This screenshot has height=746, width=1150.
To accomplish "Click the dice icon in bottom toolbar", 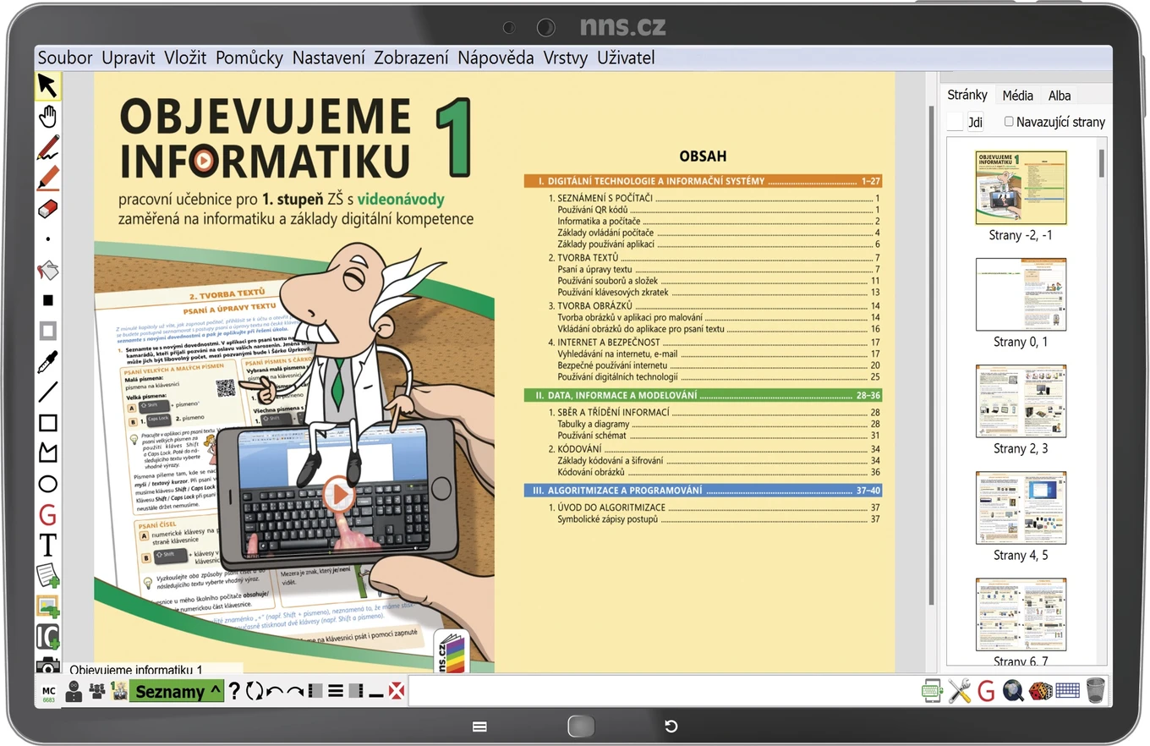I will click(x=1041, y=690).
